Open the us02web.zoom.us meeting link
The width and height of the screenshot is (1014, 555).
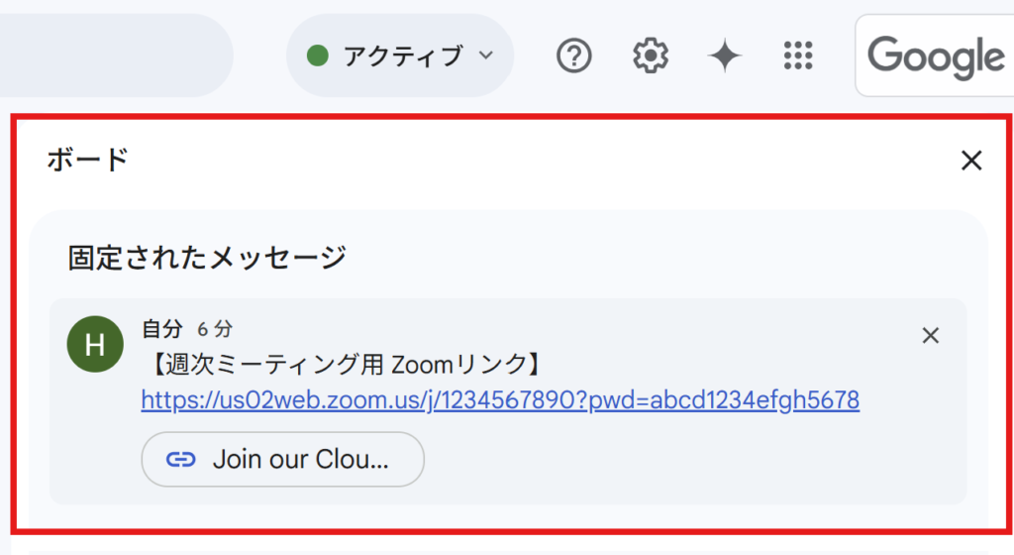click(x=500, y=400)
